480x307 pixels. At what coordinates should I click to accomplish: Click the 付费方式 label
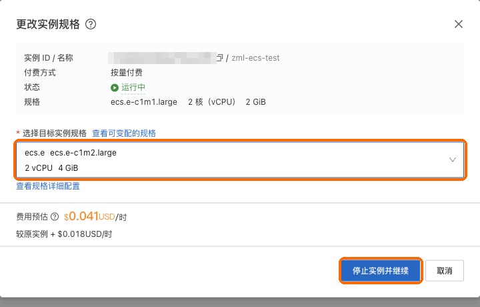40,73
